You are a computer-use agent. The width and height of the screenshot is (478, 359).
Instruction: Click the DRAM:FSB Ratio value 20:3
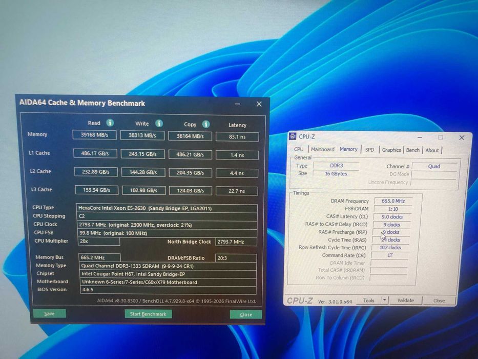tap(236, 258)
